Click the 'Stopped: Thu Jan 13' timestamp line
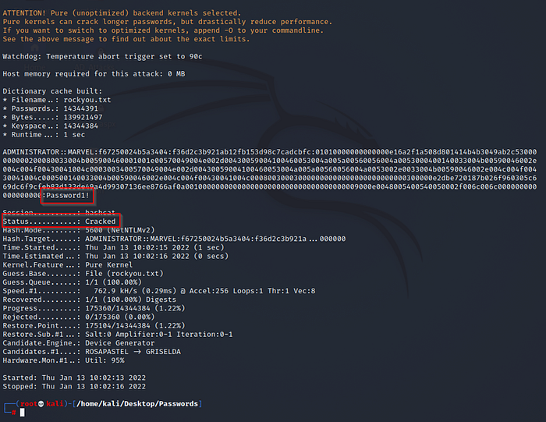Screen dimensions: 546x422 coord(74,386)
